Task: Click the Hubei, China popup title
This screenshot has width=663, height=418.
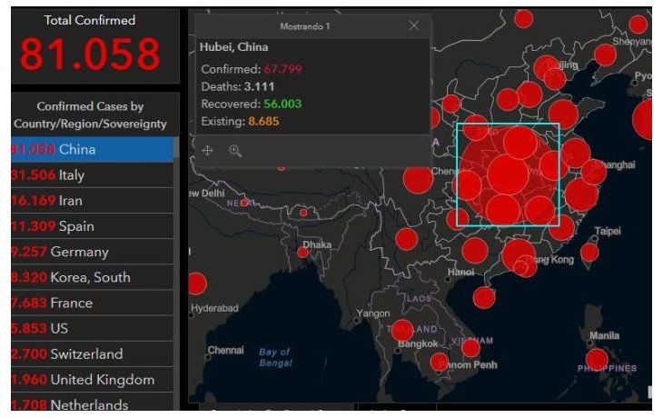Action: coord(233,47)
